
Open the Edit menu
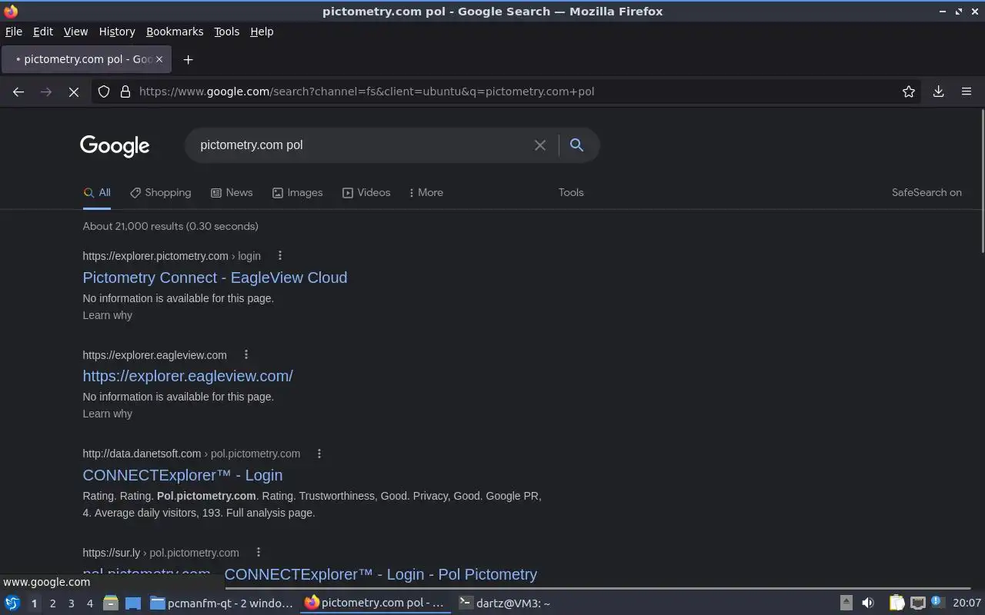(43, 32)
